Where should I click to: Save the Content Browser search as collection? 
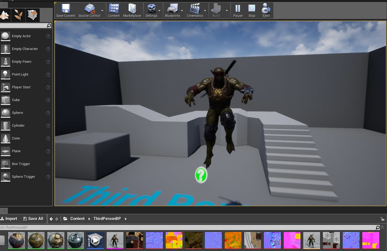(x=383, y=227)
